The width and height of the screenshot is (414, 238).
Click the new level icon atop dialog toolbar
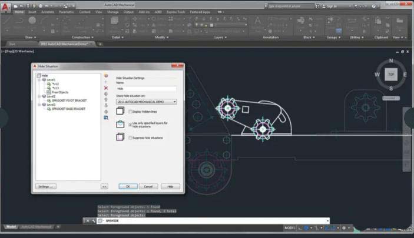pyautogui.click(x=106, y=76)
